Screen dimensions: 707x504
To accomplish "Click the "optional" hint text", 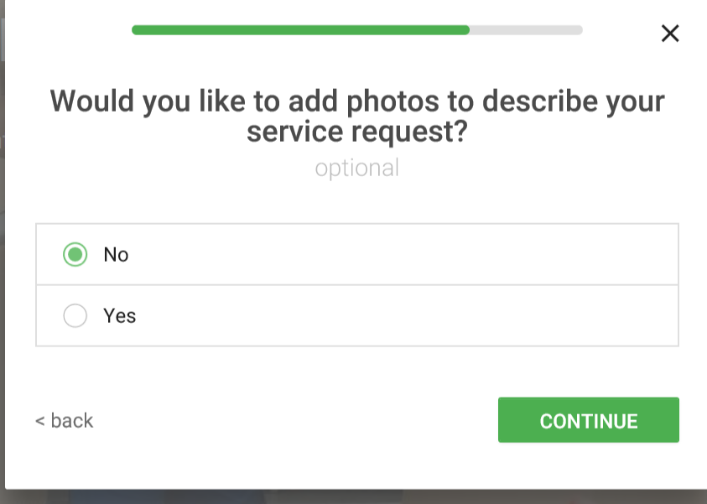I will [356, 168].
